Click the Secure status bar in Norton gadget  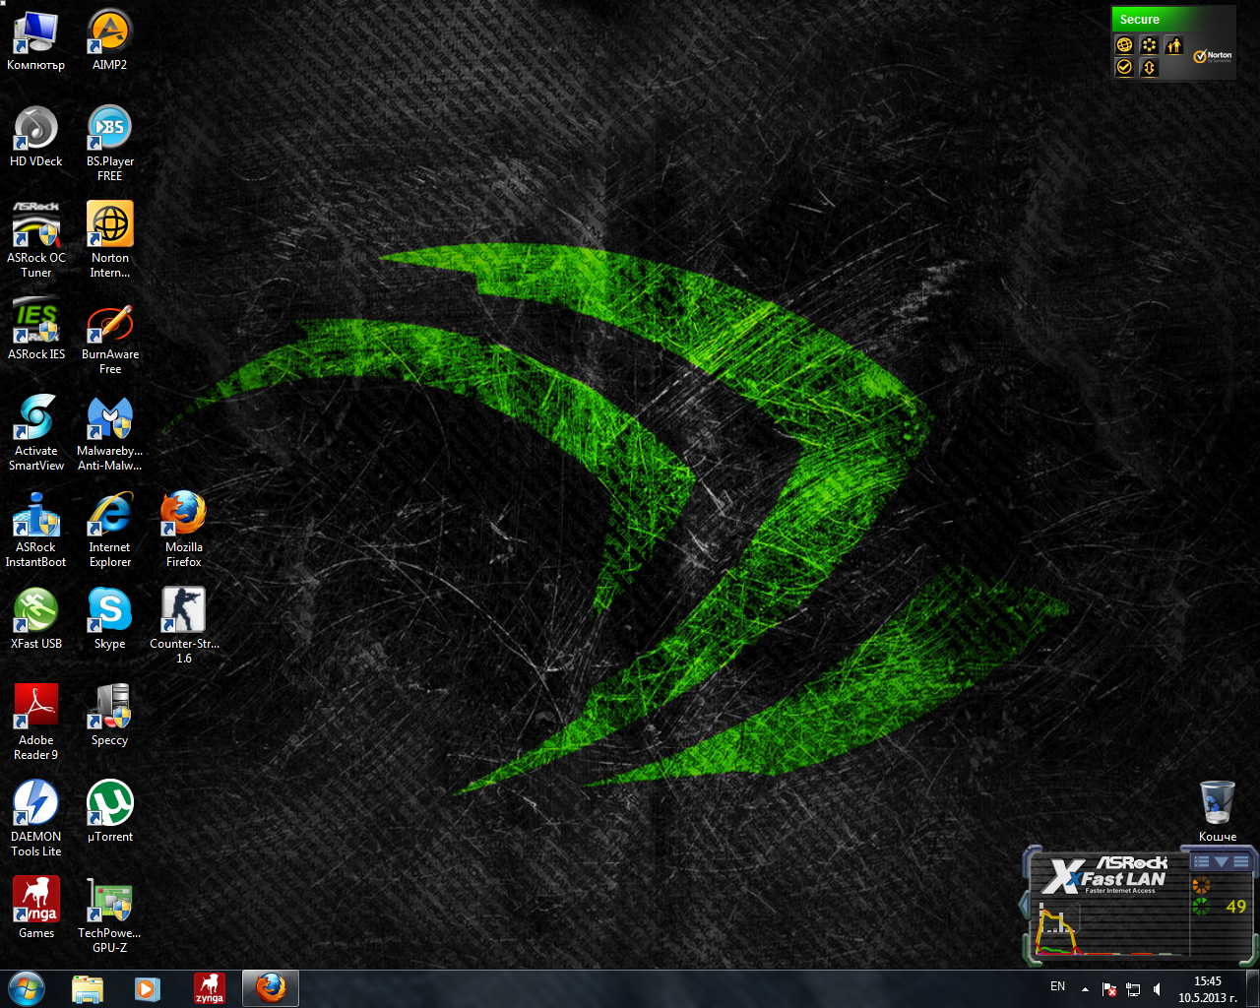click(1172, 19)
